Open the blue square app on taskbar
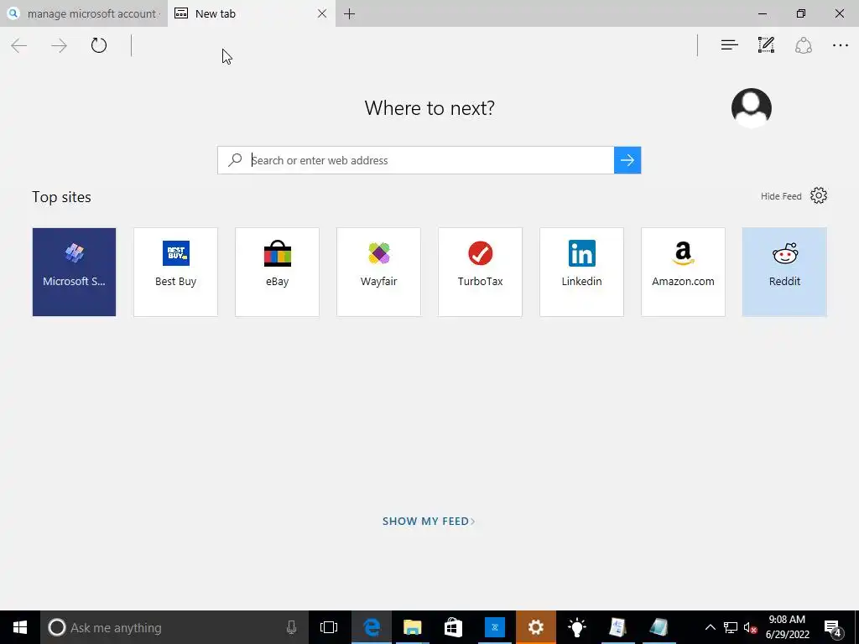This screenshot has height=644, width=859. [x=495, y=627]
